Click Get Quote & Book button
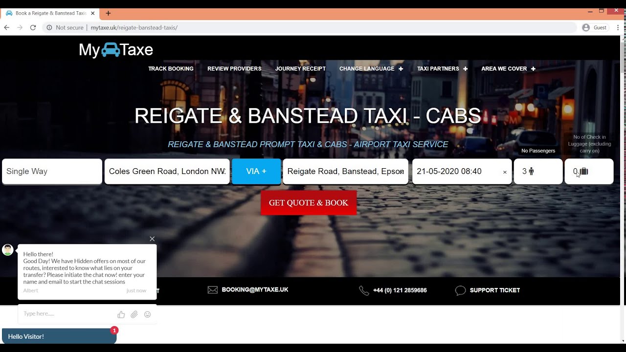626x352 pixels. (x=309, y=203)
